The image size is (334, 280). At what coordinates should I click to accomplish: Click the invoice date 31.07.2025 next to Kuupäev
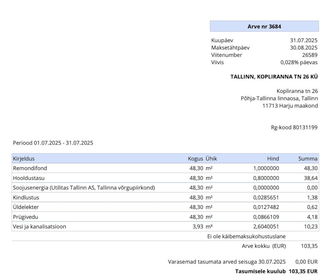coord(304,41)
